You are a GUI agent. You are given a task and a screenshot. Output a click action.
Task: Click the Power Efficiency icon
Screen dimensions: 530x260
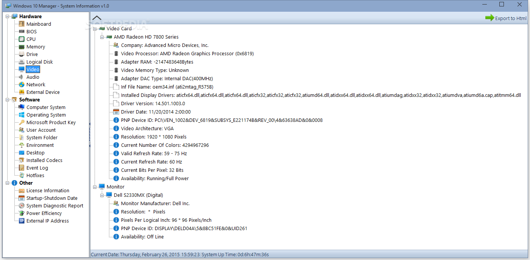pyautogui.click(x=22, y=213)
